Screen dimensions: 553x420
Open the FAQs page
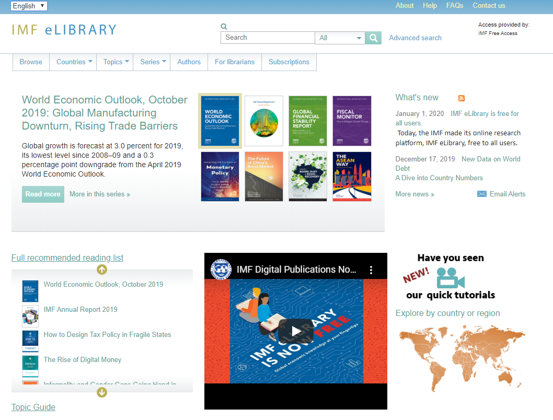pyautogui.click(x=455, y=6)
